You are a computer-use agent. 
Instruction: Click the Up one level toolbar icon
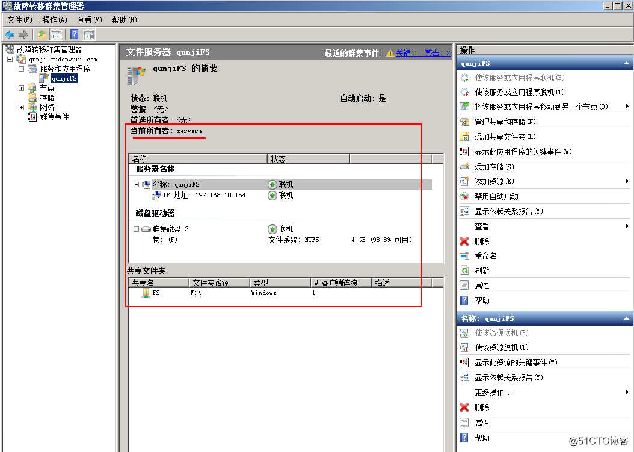(42, 35)
